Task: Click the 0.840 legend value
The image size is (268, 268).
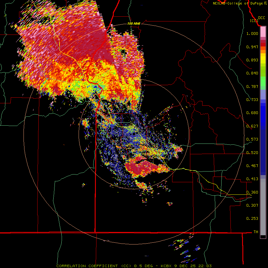Action: (x=252, y=73)
